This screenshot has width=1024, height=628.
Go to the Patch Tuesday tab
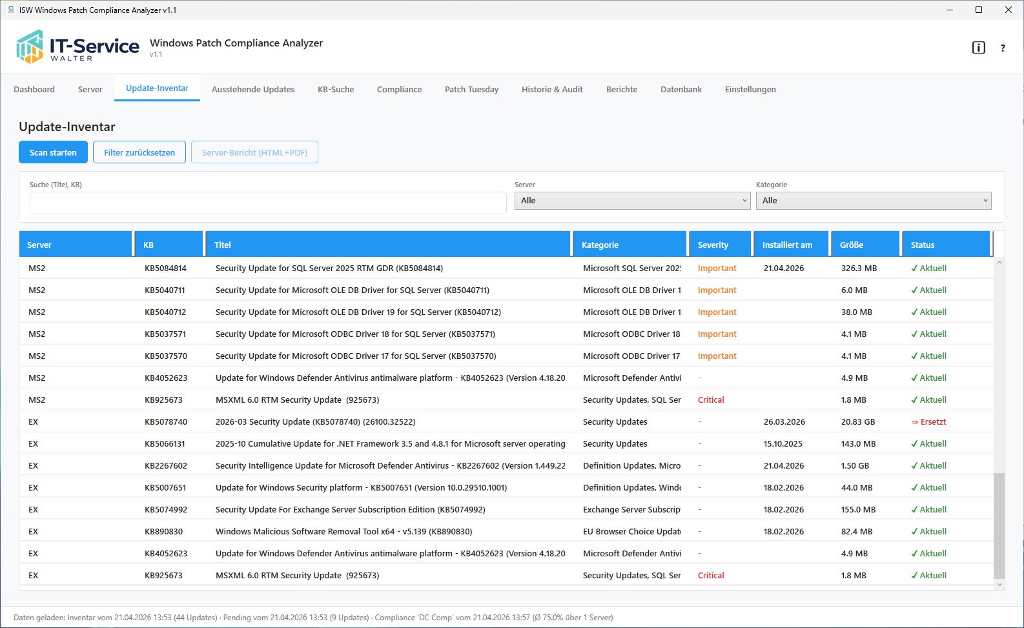471,90
